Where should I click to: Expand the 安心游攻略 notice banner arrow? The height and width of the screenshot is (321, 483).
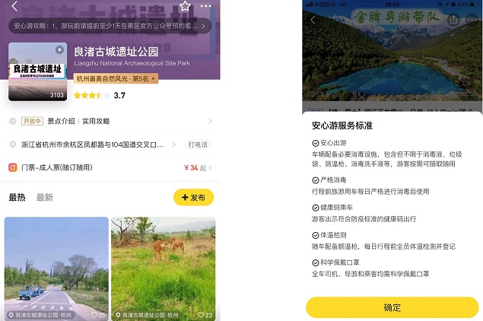[203, 26]
